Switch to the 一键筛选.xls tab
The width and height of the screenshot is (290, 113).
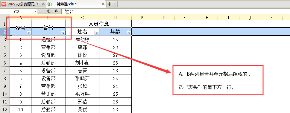click(76, 4)
